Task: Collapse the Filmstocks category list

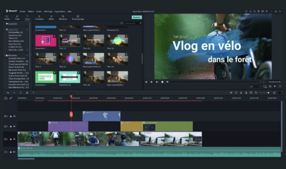Action: click(27, 55)
